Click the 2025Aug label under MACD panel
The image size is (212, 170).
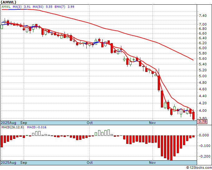coord(8,163)
